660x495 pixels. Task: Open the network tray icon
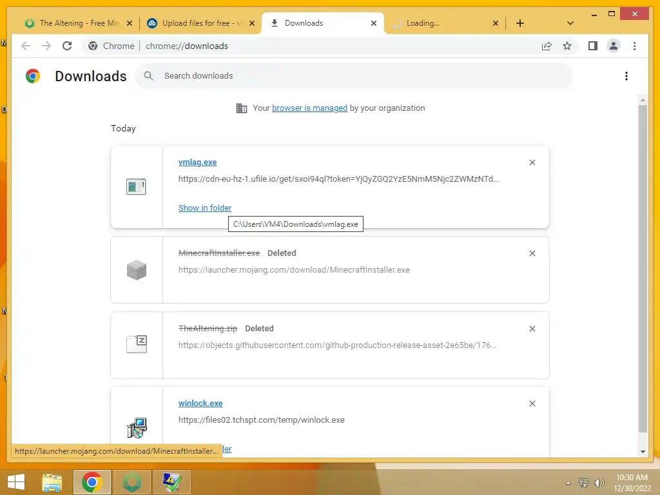point(584,482)
